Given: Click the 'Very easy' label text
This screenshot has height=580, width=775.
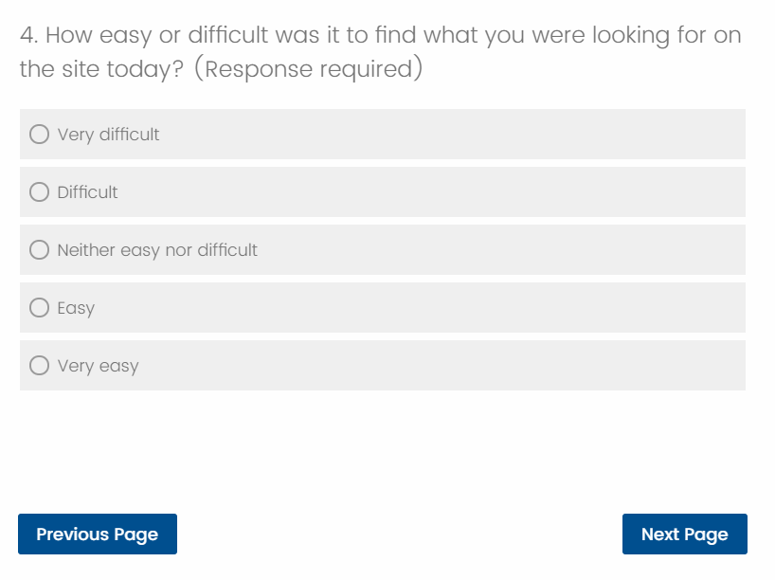Looking at the screenshot, I should [98, 366].
